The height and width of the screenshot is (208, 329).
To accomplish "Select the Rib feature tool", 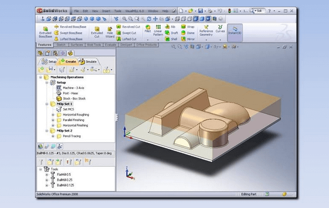I will pyautogui.click(x=170, y=27).
